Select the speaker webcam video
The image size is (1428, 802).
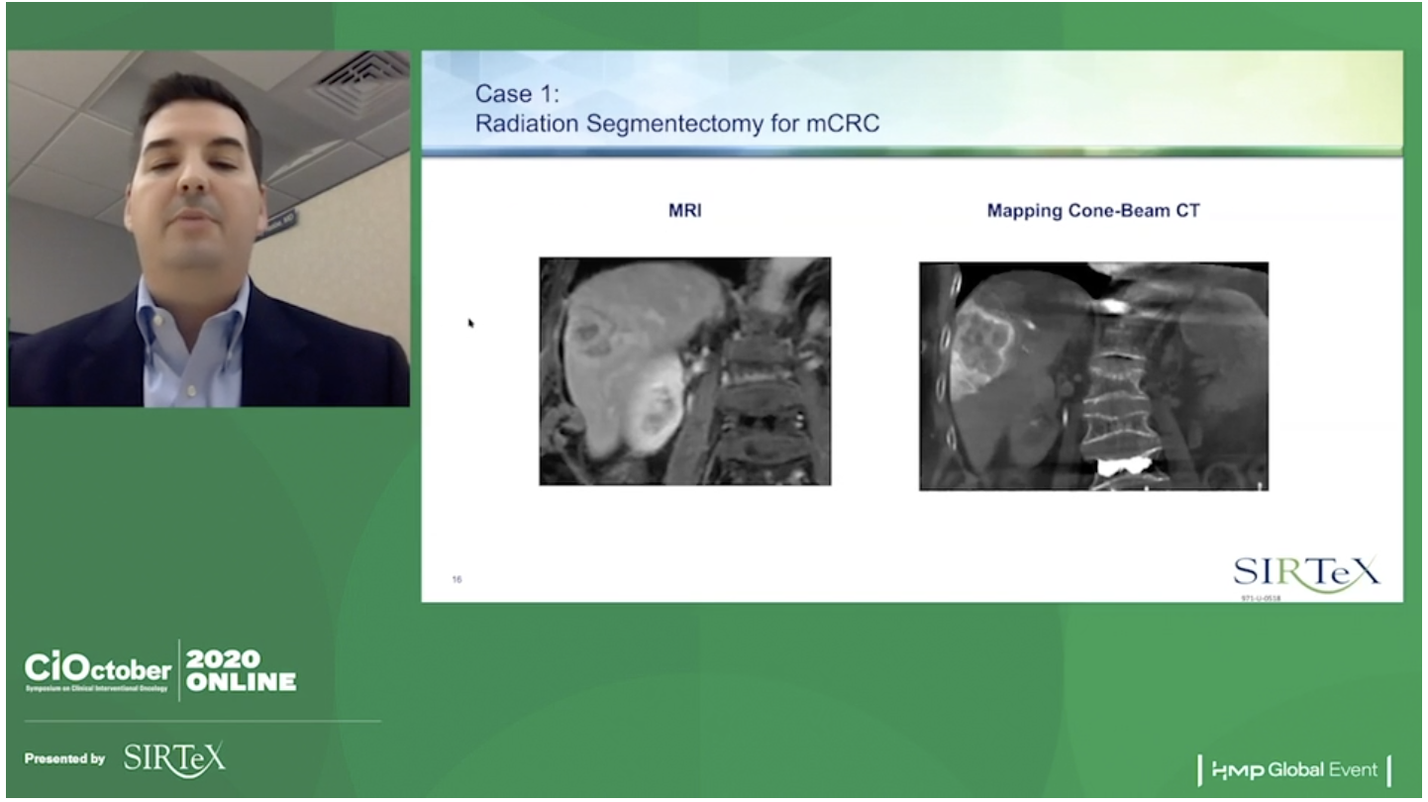pos(208,228)
